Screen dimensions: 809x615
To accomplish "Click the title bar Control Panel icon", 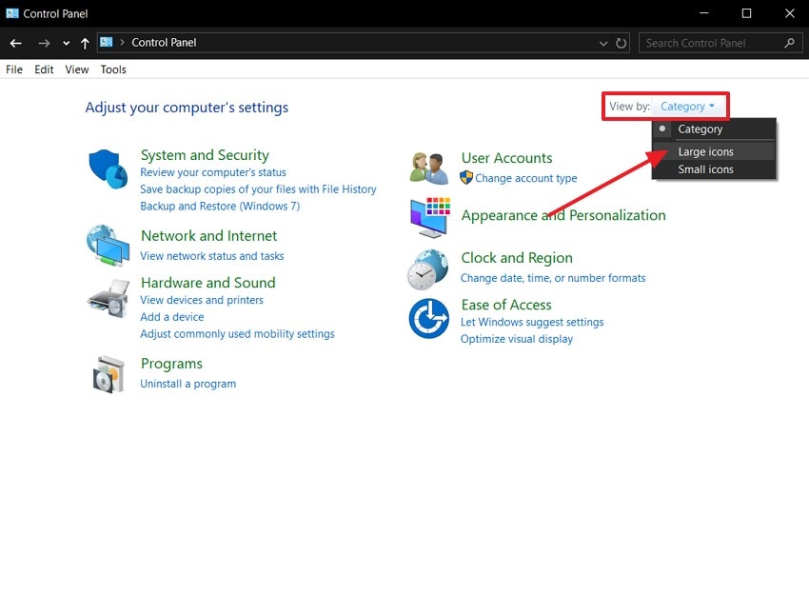I will (x=12, y=13).
